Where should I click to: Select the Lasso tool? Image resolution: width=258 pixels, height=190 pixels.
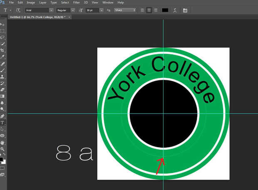click(2, 37)
